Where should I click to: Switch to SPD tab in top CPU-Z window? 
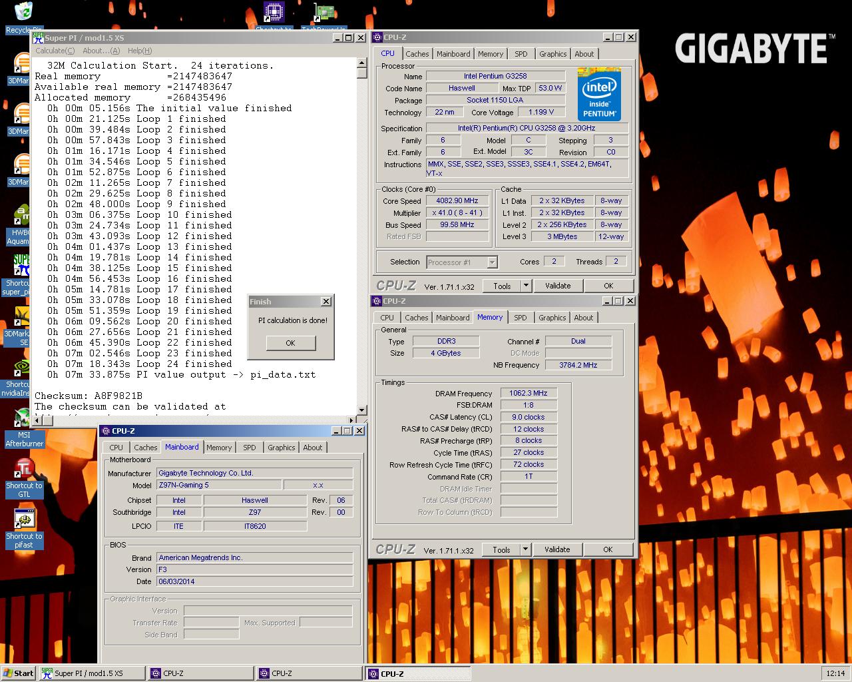(x=521, y=54)
